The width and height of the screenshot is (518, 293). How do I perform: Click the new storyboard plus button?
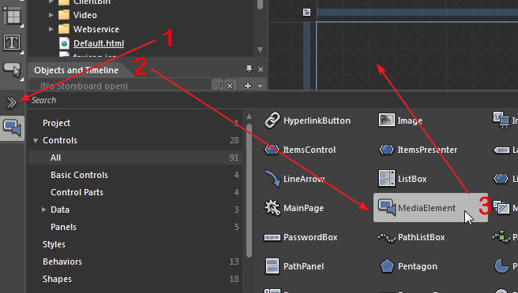tap(248, 86)
